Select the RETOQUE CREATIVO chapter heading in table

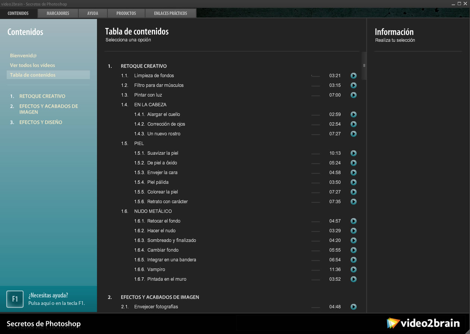point(144,66)
